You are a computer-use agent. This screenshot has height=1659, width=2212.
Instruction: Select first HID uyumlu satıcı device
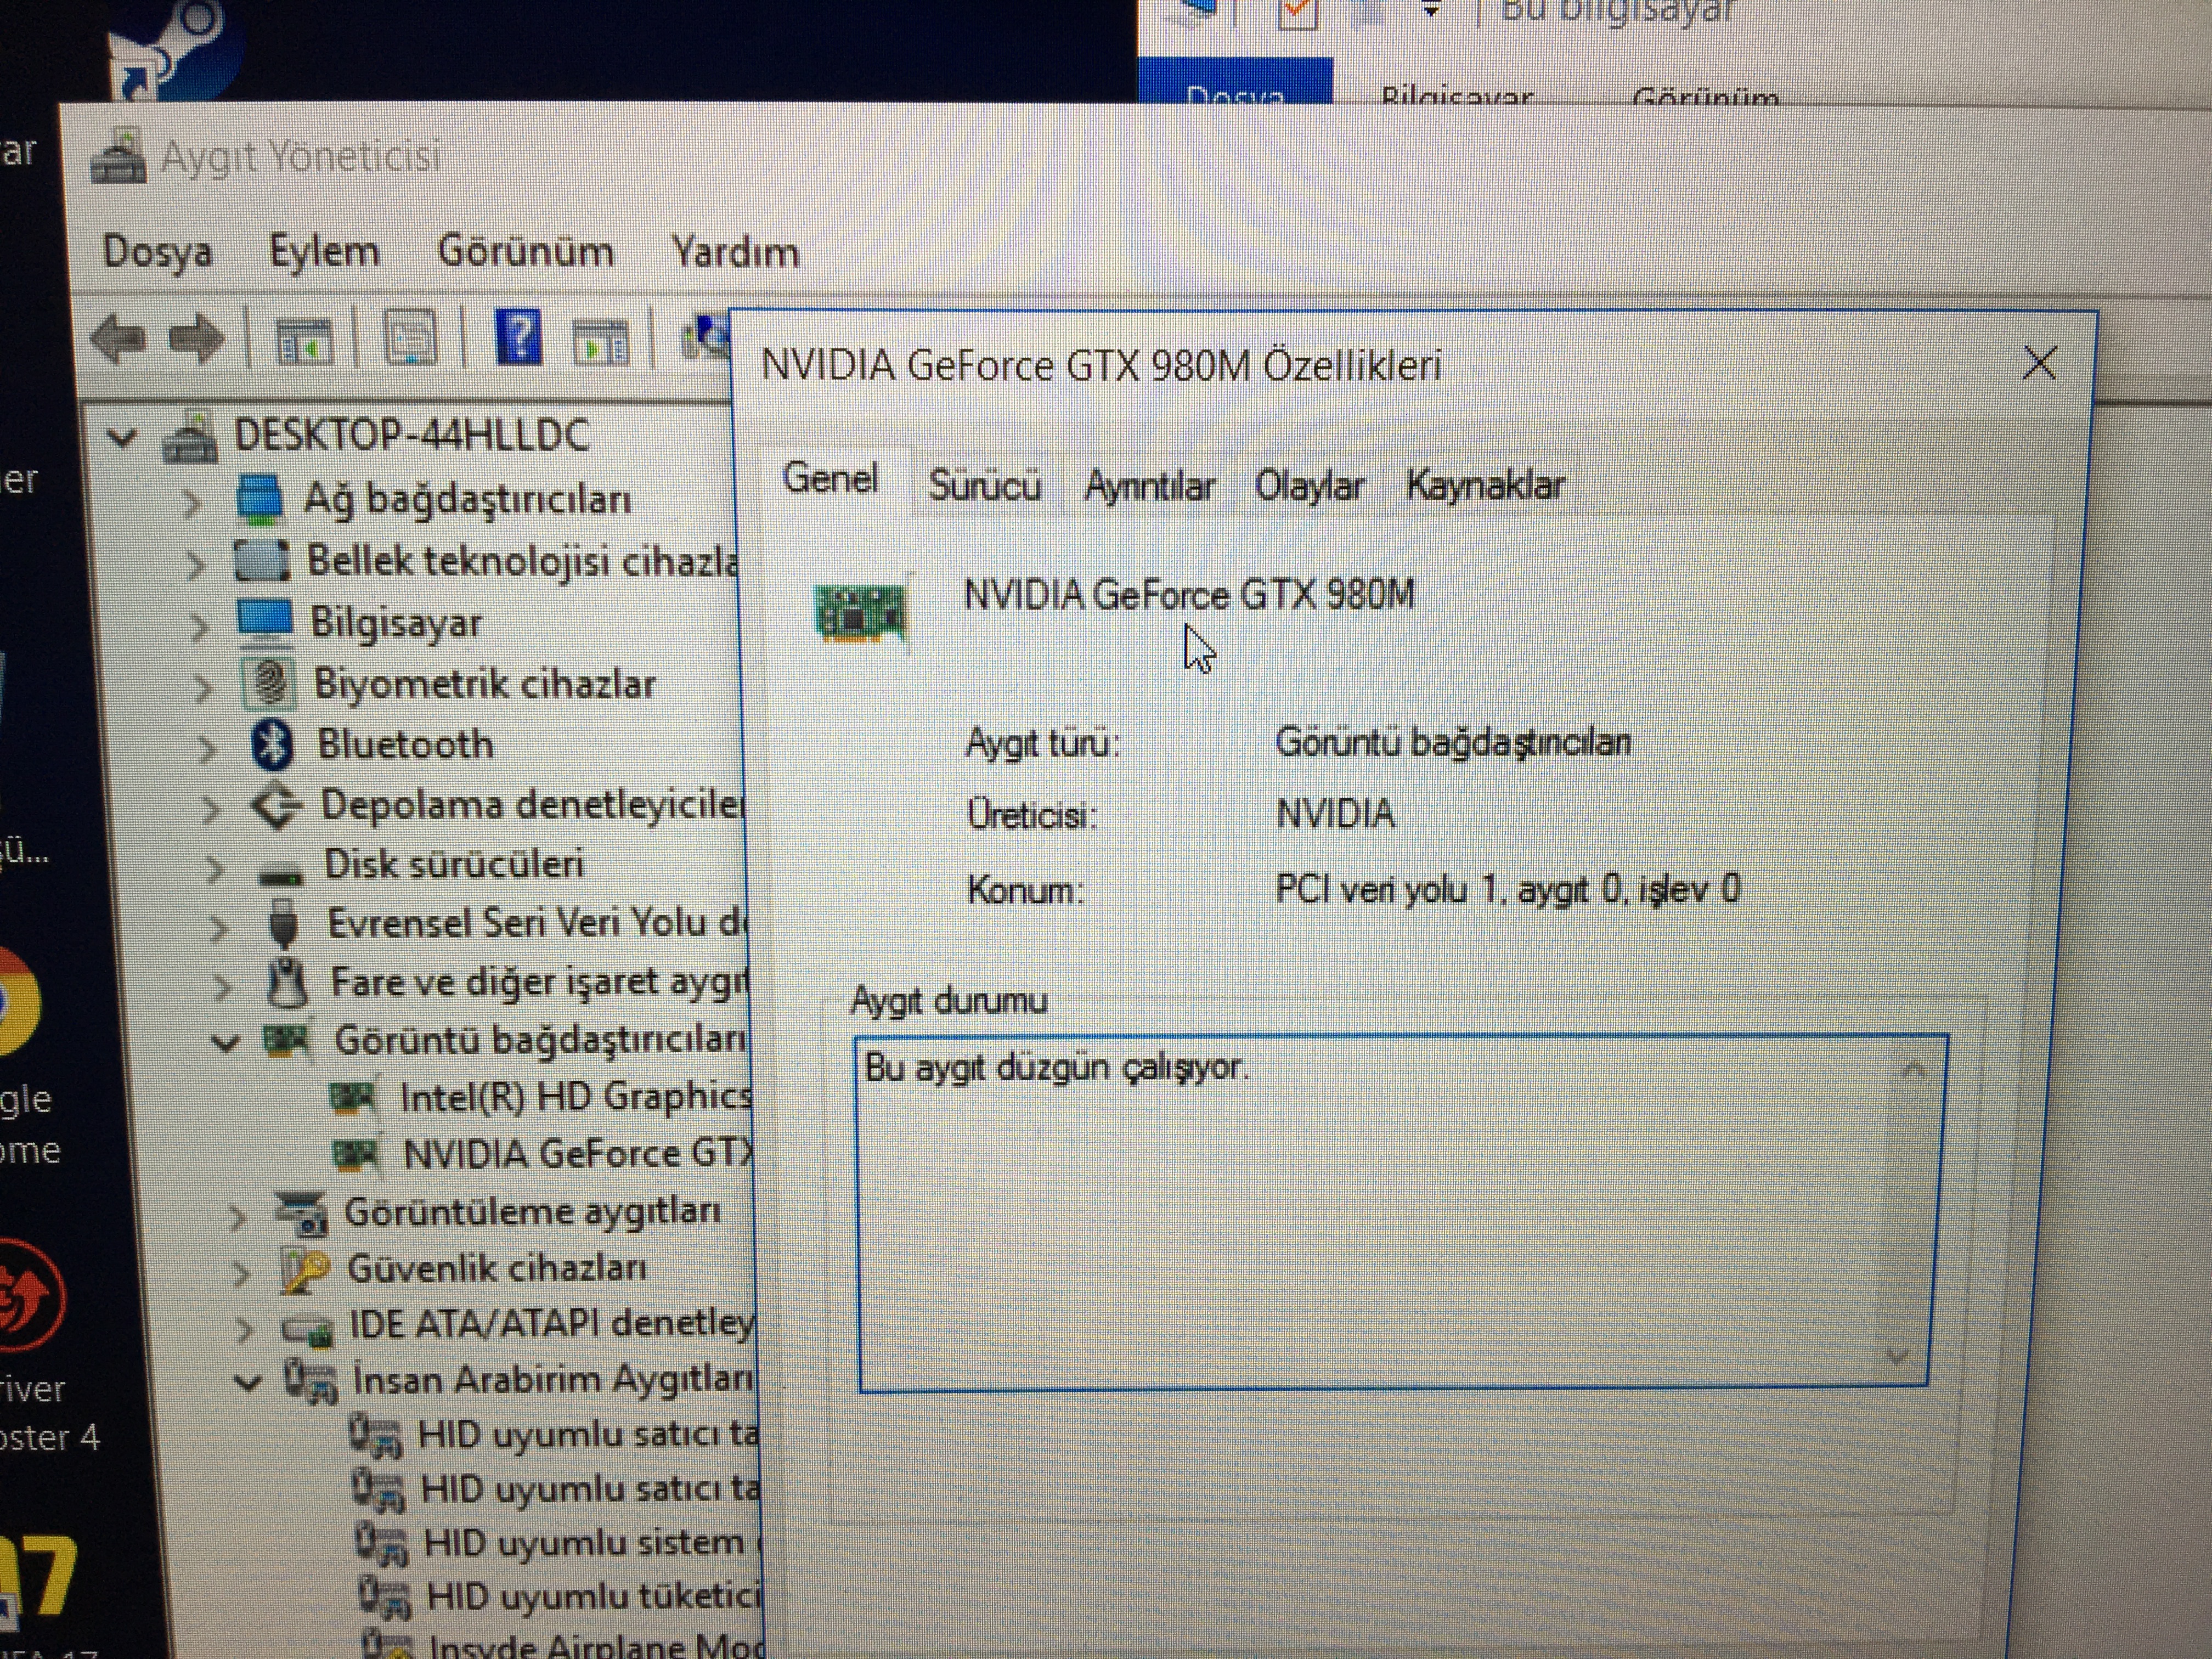click(588, 1435)
